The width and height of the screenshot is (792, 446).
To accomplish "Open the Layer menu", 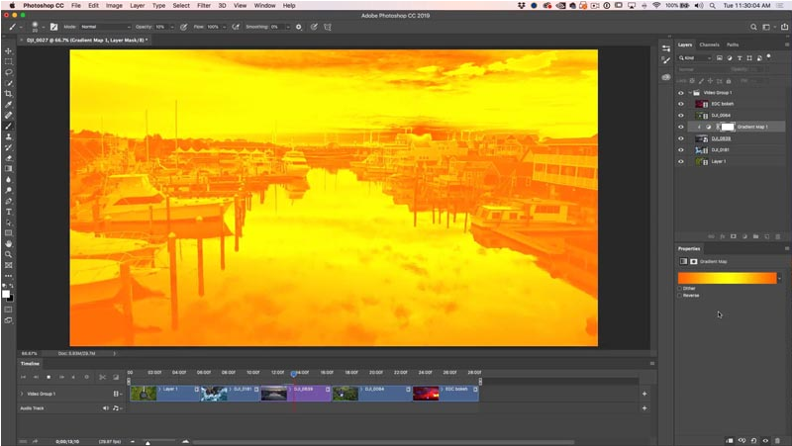I will [138, 6].
